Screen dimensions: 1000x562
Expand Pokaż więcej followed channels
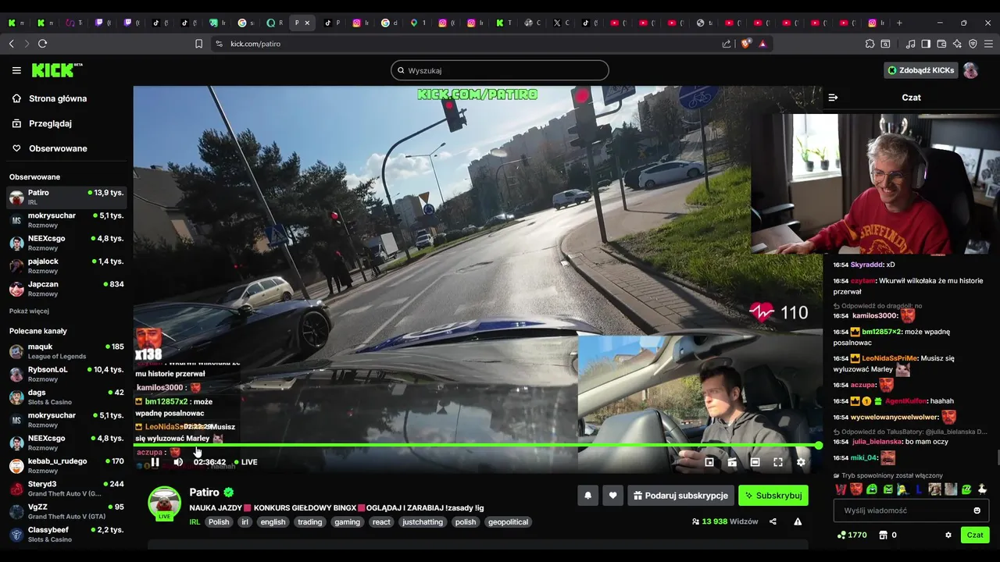coord(29,311)
